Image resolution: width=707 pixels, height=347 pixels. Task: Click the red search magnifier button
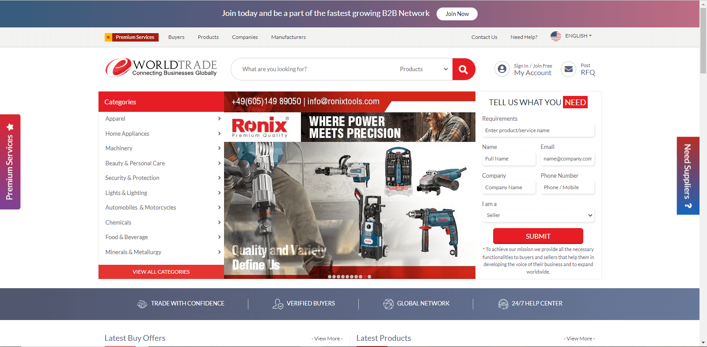click(464, 69)
